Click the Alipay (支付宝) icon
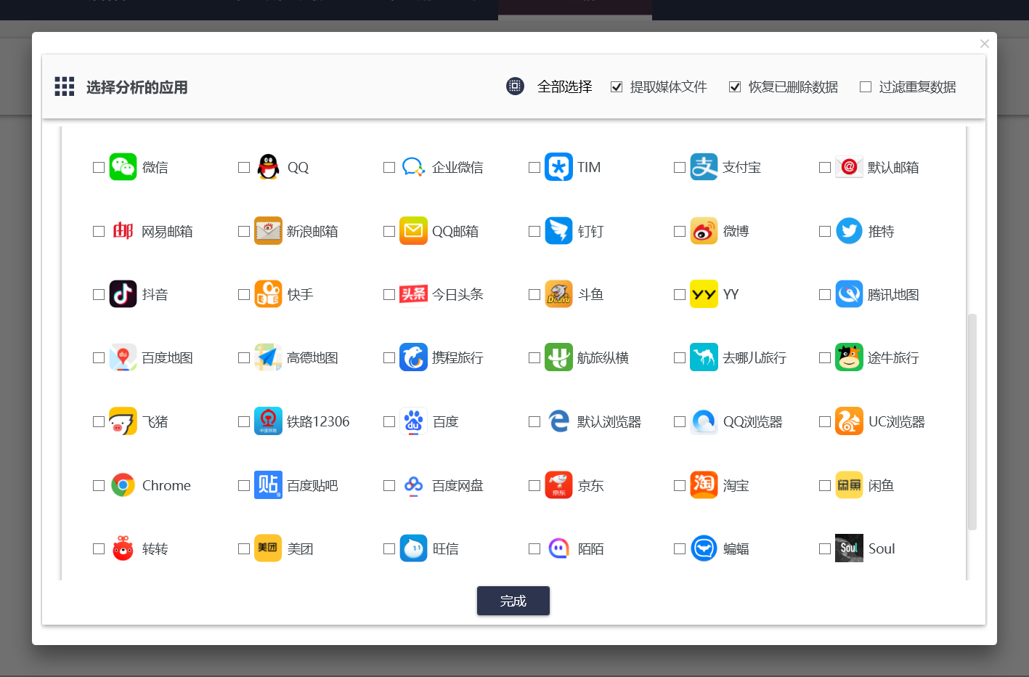 (x=704, y=167)
